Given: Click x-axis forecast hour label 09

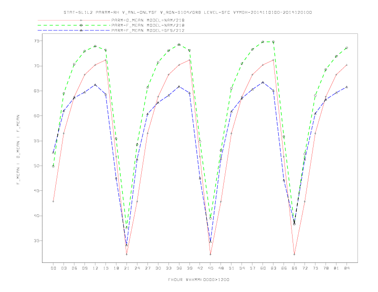Looking at the screenshot, I should click(x=84, y=268).
